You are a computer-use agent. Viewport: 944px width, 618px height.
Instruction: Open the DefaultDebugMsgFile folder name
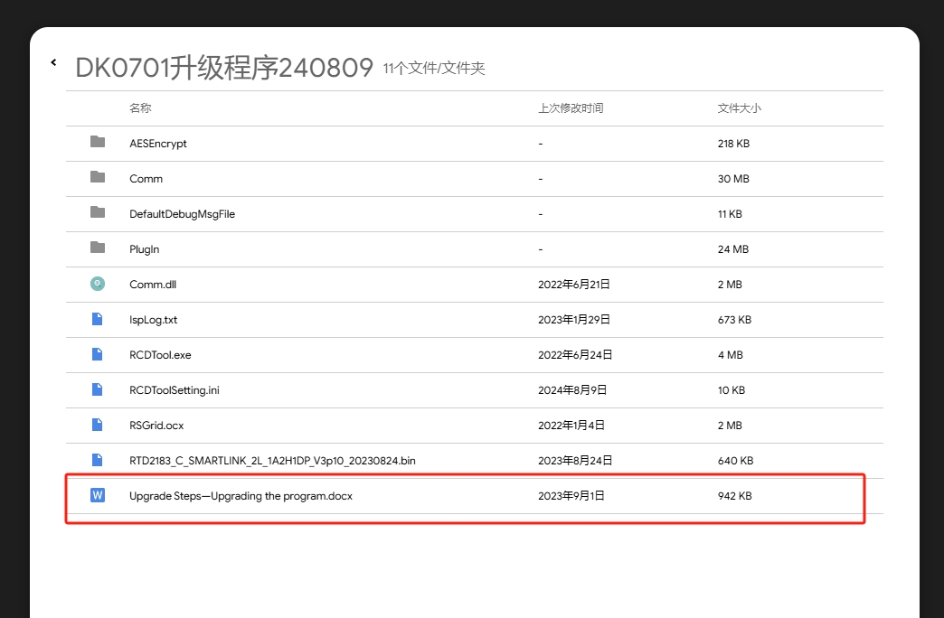click(183, 214)
